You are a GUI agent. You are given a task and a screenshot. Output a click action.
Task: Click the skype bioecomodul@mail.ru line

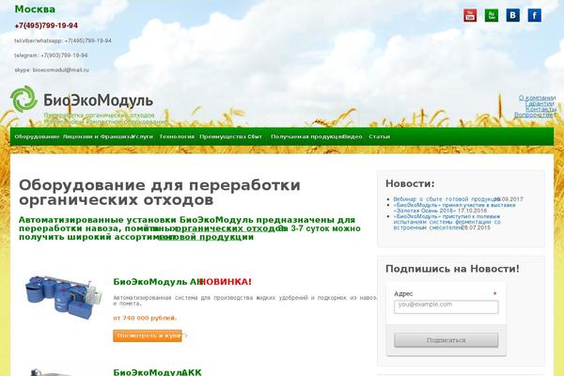tap(52, 70)
